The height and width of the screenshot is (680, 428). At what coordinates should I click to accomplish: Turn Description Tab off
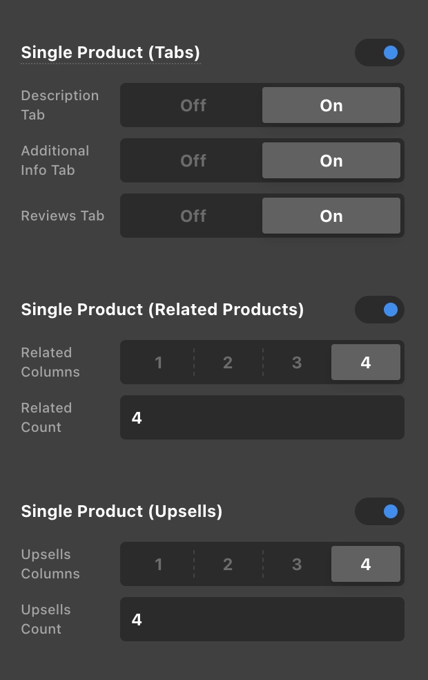(193, 106)
